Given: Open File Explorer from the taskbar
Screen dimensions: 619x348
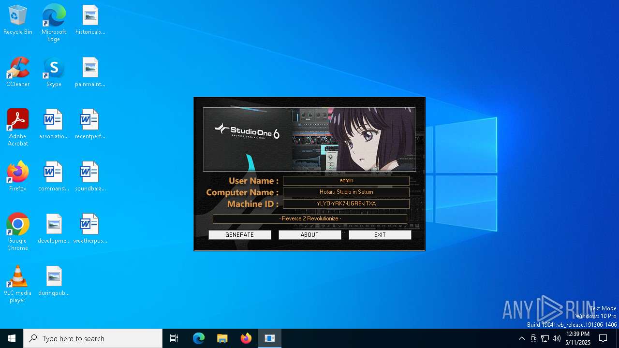Looking at the screenshot, I should 222,338.
